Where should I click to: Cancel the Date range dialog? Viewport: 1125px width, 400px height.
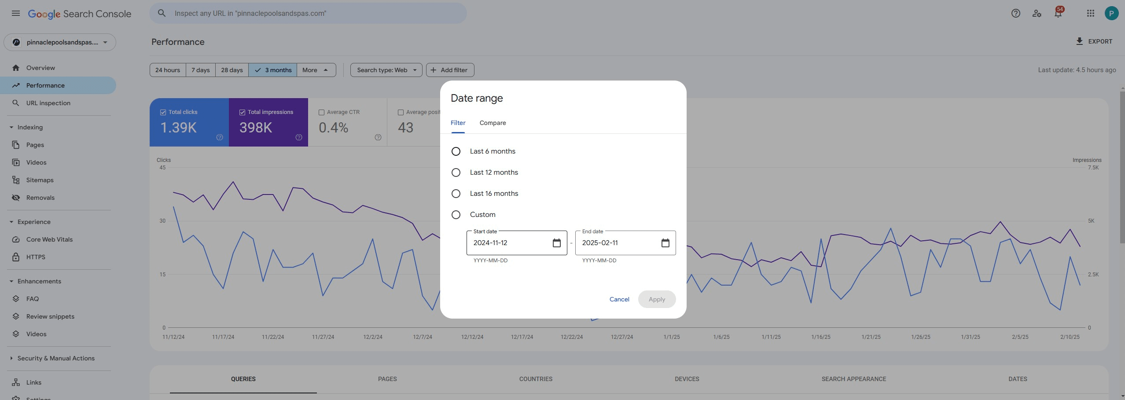(x=619, y=299)
